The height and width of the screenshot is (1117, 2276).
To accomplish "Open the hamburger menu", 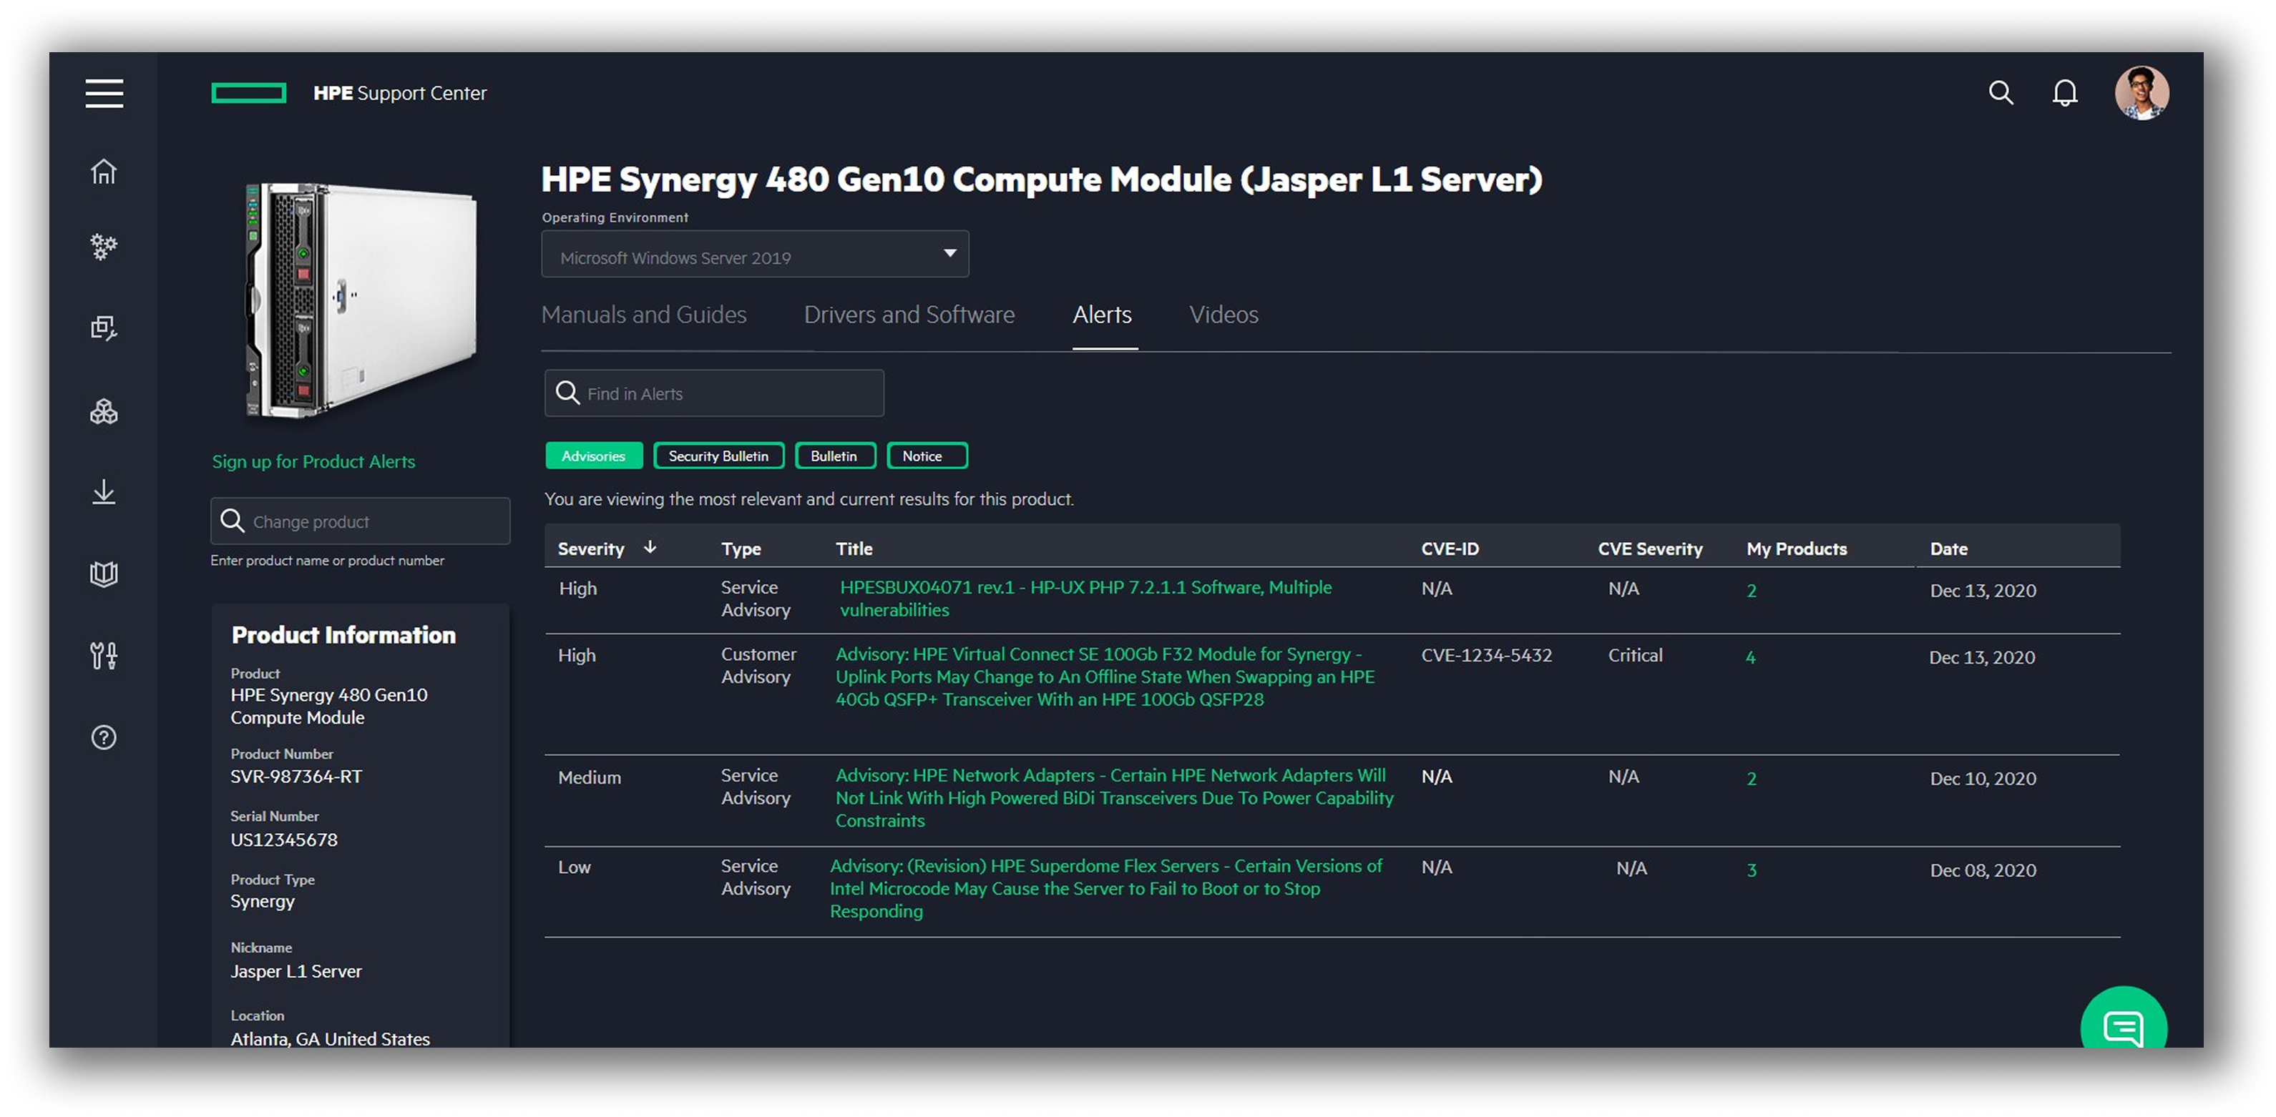I will pyautogui.click(x=104, y=93).
